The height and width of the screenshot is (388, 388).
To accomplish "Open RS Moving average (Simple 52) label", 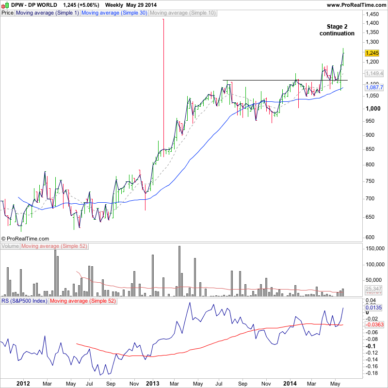I will 82,301.
